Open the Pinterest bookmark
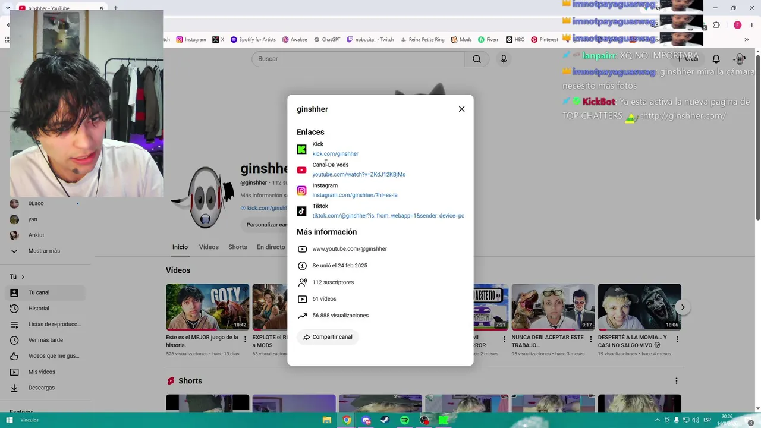The width and height of the screenshot is (761, 428). 545,40
